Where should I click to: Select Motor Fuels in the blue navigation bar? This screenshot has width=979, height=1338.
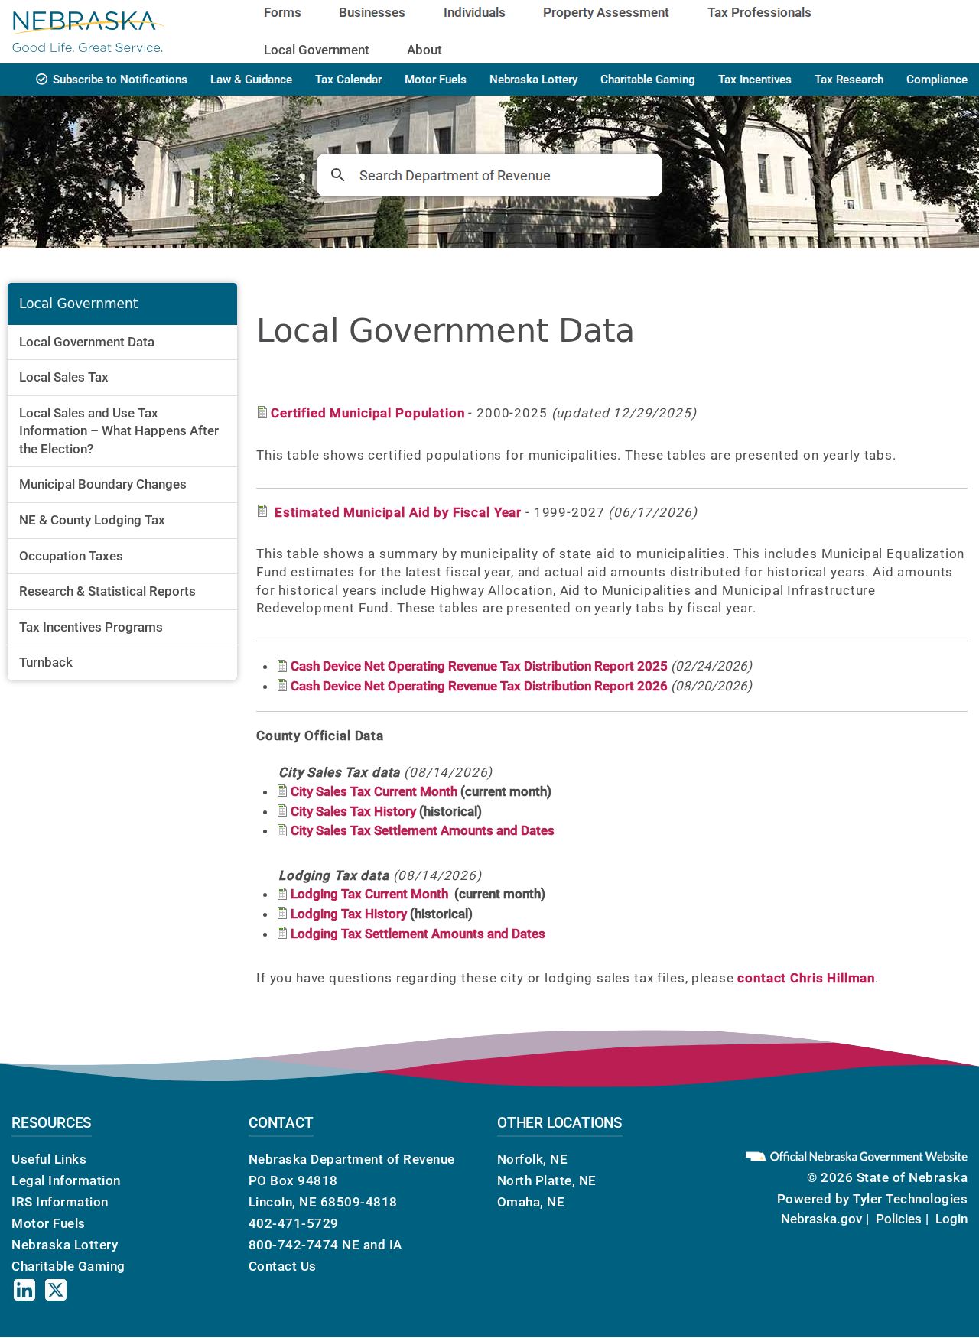pyautogui.click(x=435, y=80)
